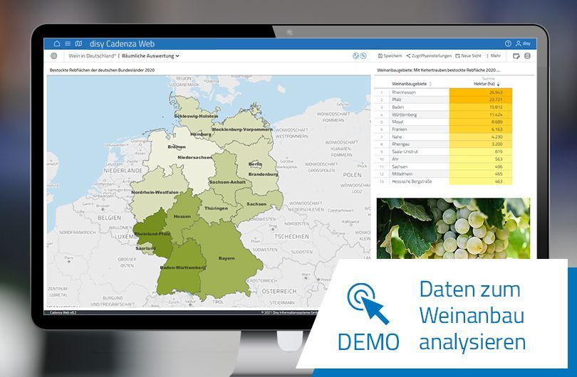Click the first round blue toolbar icon

tap(355, 55)
